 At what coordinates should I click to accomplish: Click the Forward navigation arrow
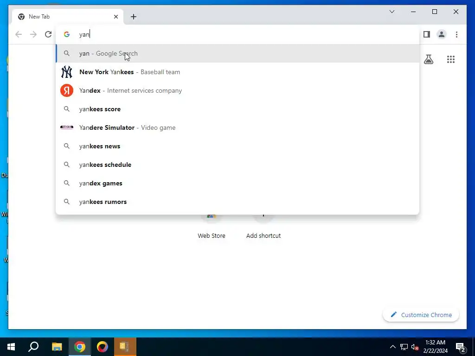pos(33,34)
